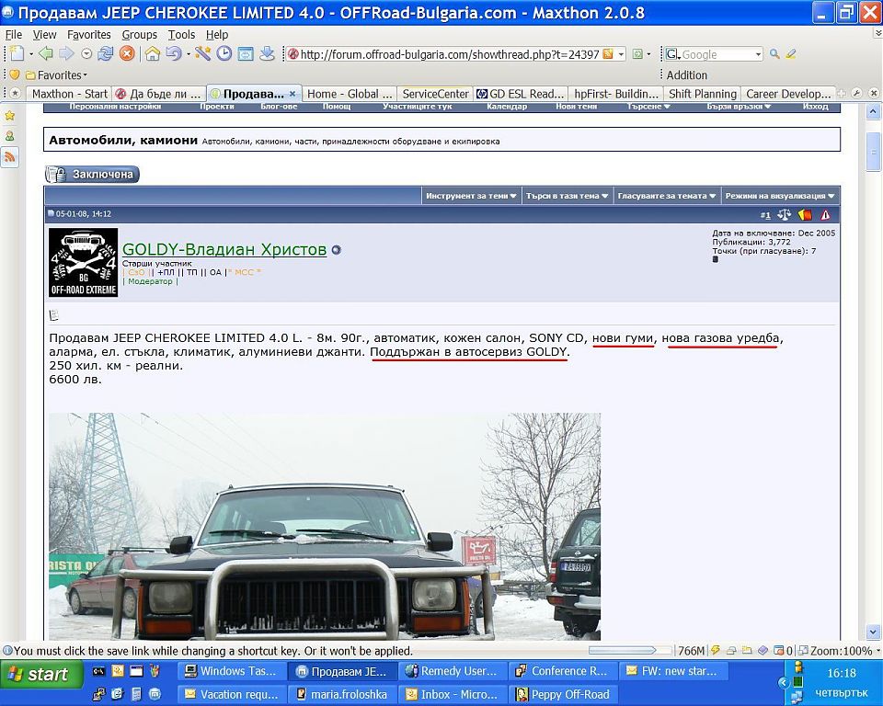883x706 pixels.
Task: Open 'Режими на визуализация' dropdown
Action: click(779, 196)
